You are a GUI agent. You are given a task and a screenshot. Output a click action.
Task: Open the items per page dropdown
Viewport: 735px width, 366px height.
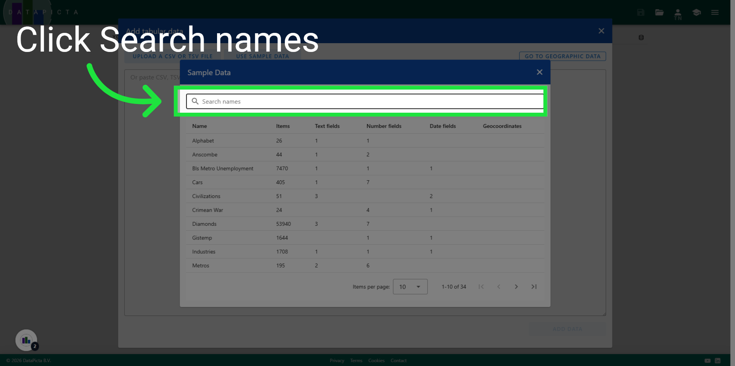pos(410,287)
